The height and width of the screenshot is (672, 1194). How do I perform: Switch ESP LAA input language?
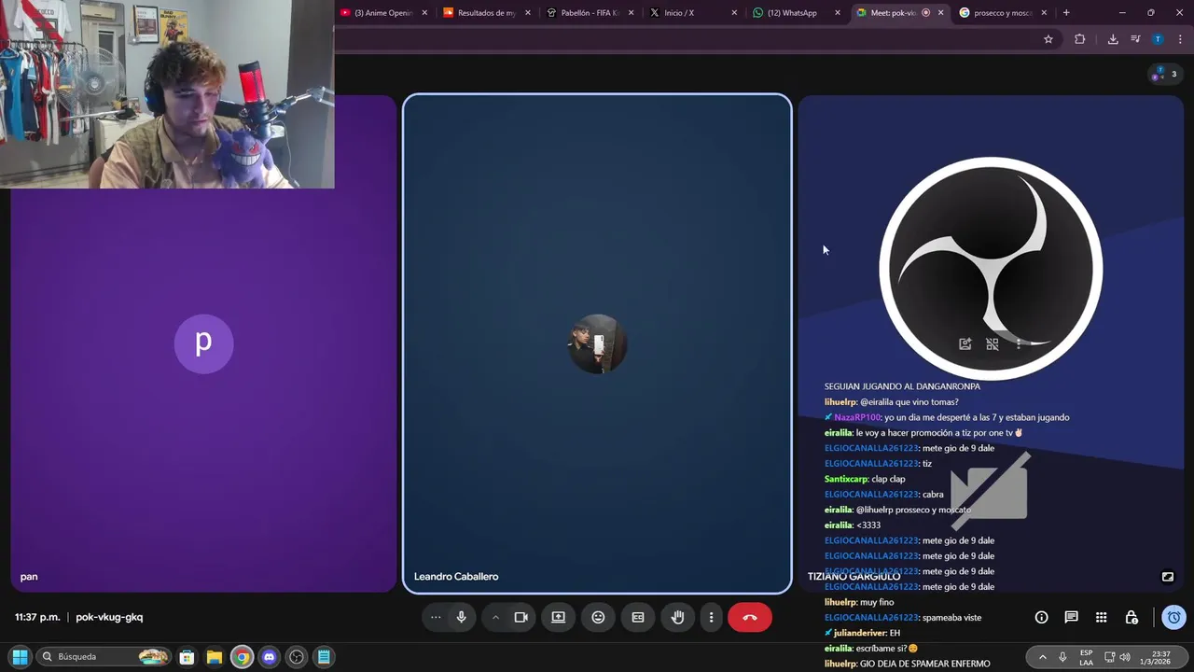(1086, 657)
